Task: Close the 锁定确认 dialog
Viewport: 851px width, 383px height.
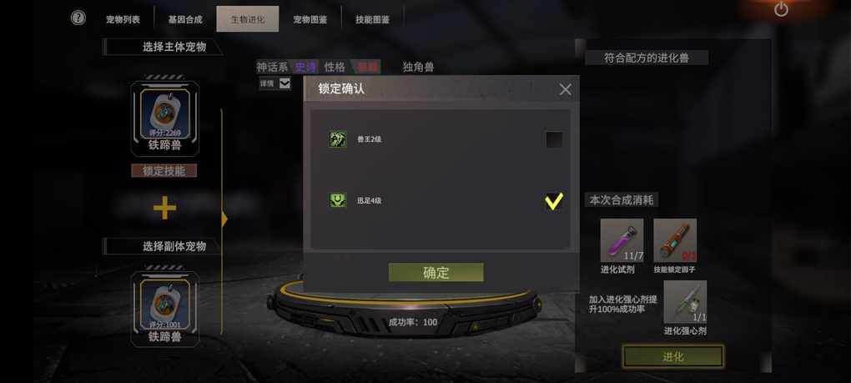Action: pos(565,89)
